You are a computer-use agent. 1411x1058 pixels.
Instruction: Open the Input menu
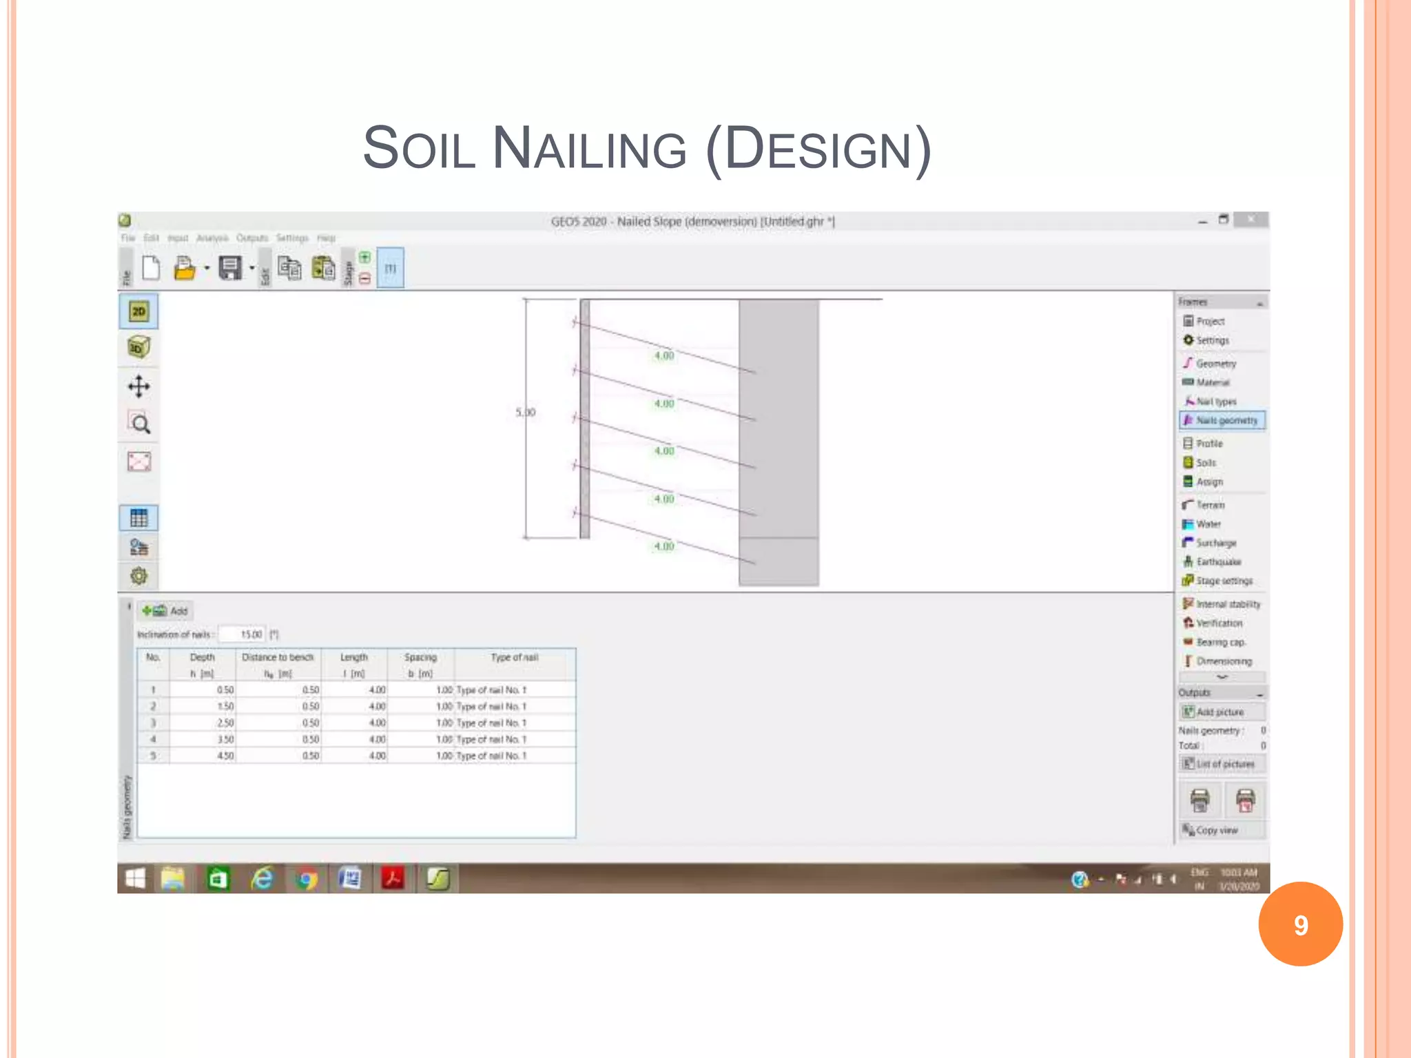click(x=178, y=238)
